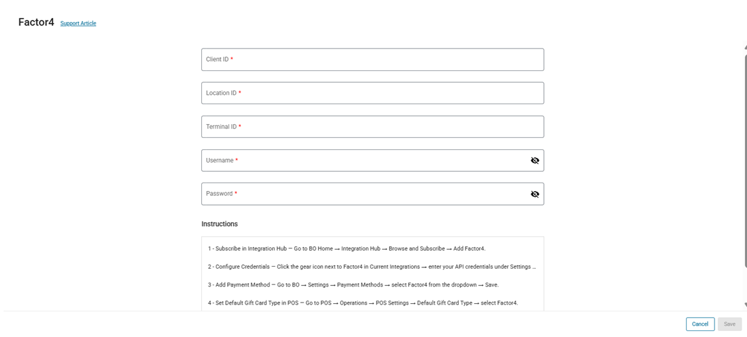Screen dimensions: 747x337
Task: Click the scrollbar down arrow
Action: coord(744,305)
